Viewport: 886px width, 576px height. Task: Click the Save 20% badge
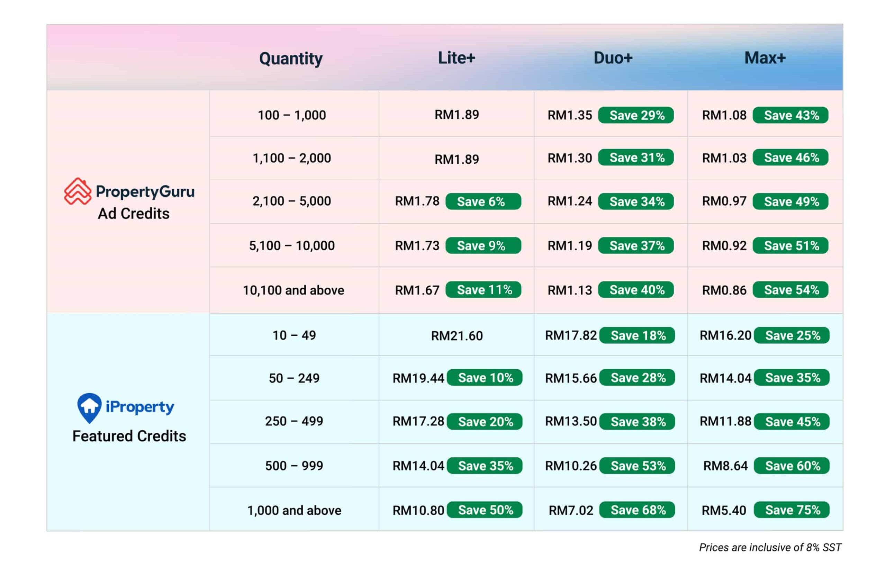click(x=484, y=422)
